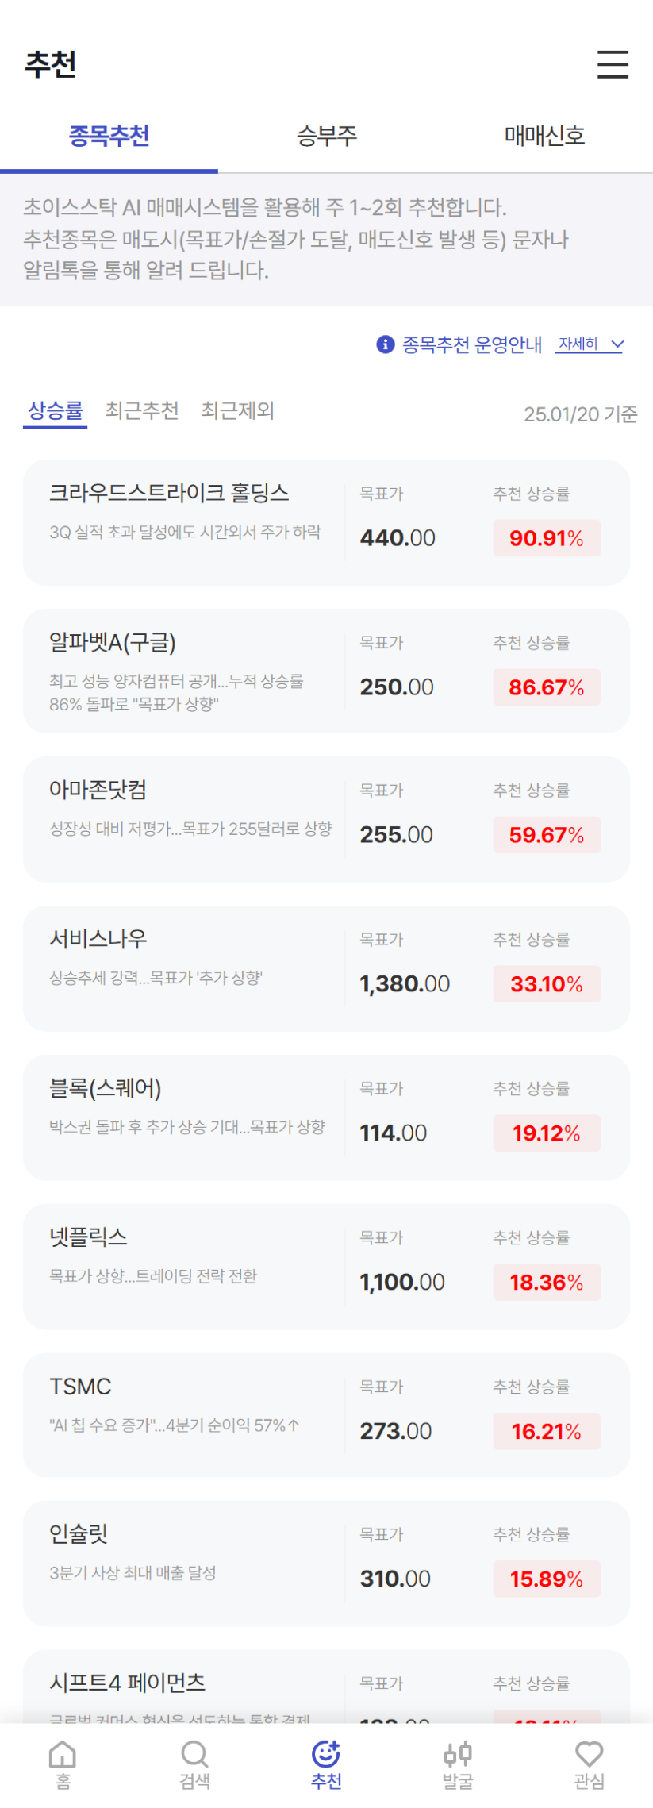Select the 최근제외 filter
Viewport: 653px width, 1808px height.
(237, 410)
